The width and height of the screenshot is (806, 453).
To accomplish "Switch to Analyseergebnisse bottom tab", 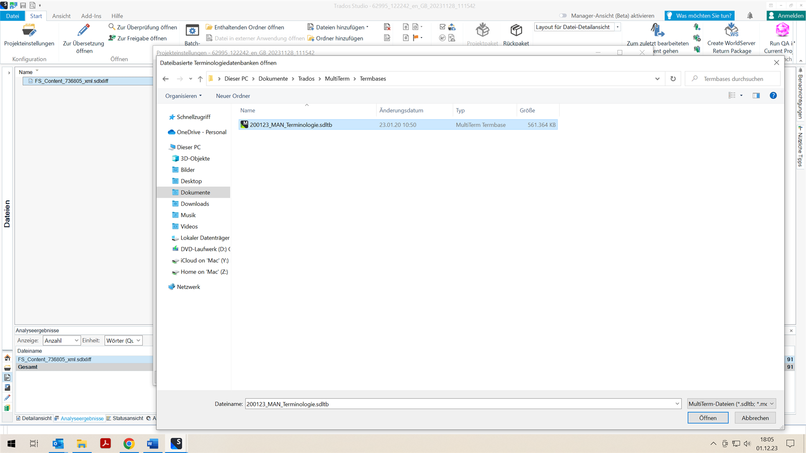I will pos(79,419).
